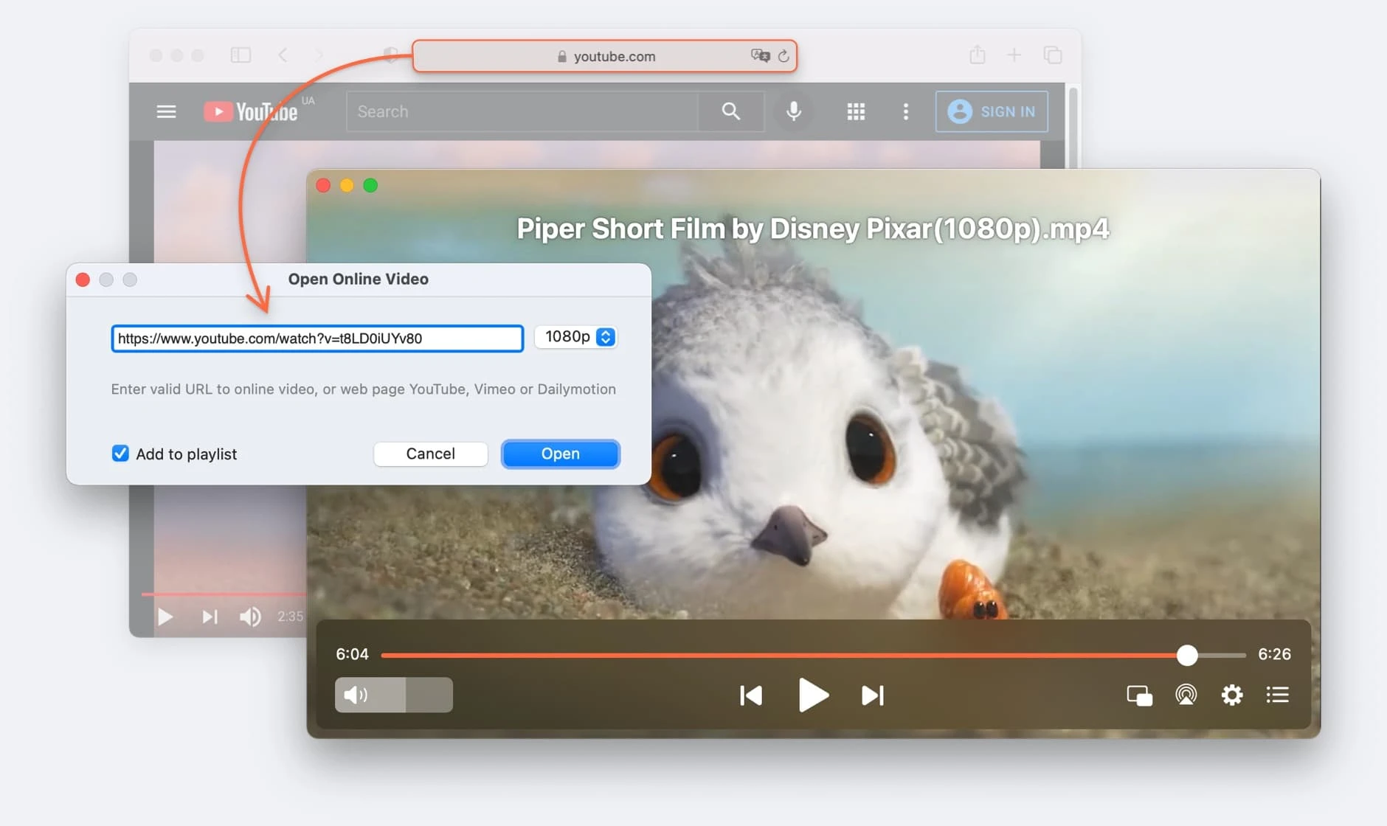Screen dimensions: 1387x826
Task: Click the YouTube search magnifier button
Action: (730, 111)
